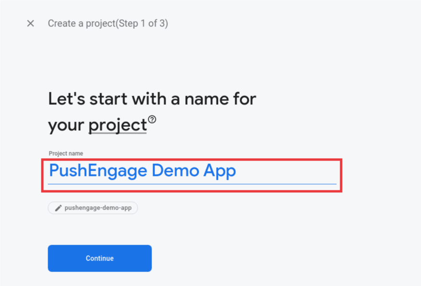This screenshot has width=421, height=286.
Task: Click the 'Let's start with a name for' heading line
Action: pyautogui.click(x=152, y=99)
